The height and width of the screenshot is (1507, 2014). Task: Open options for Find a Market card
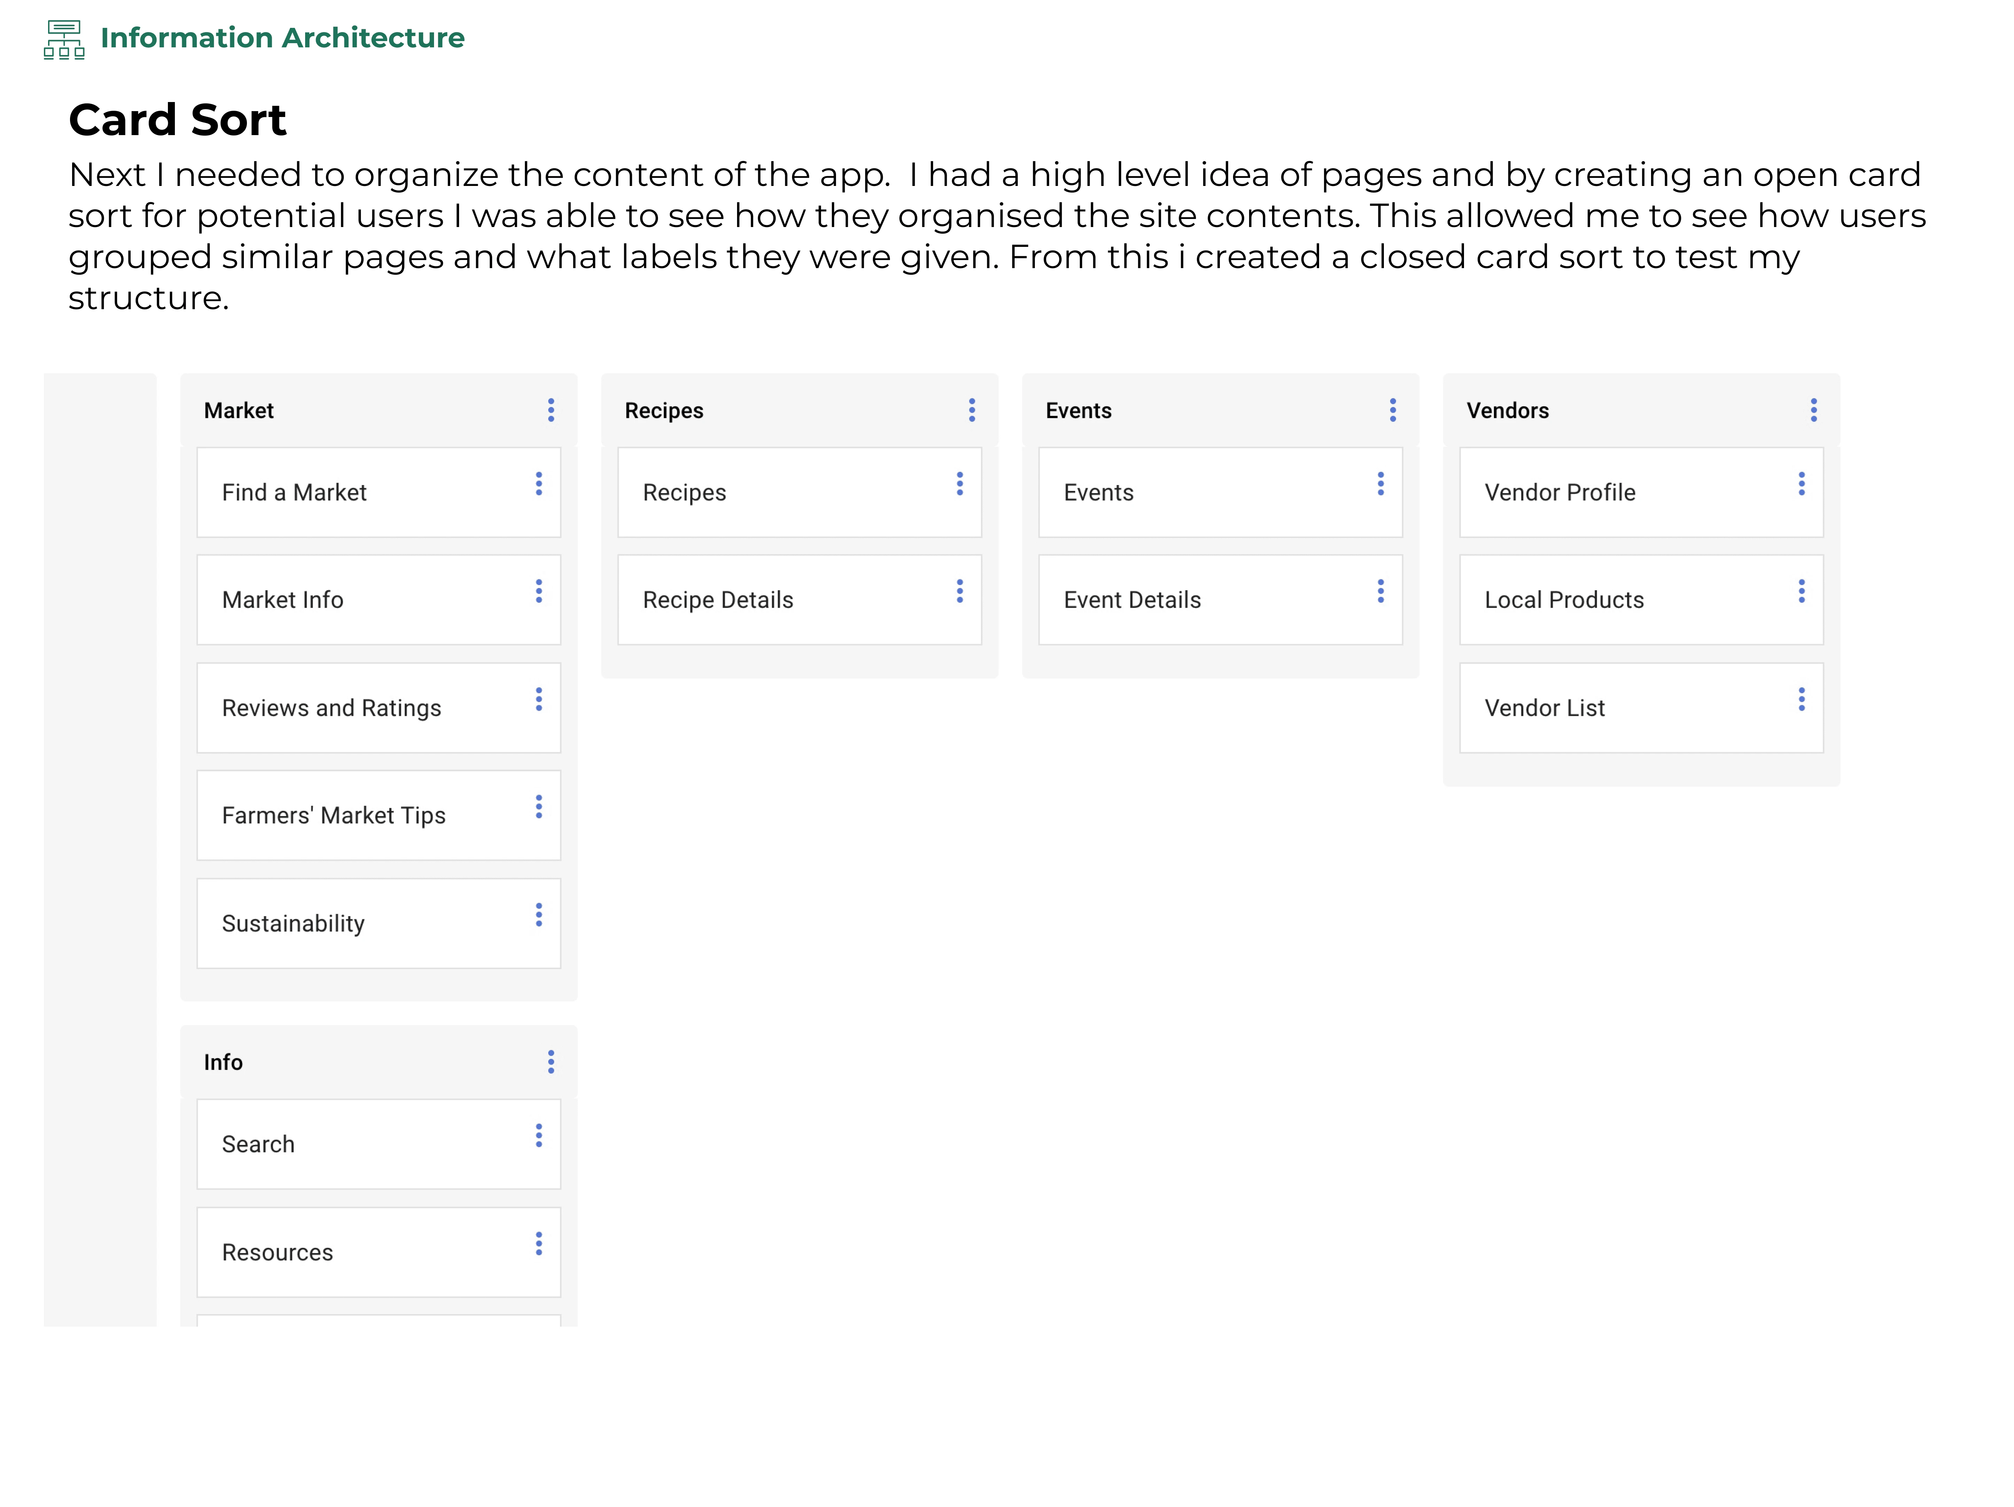(539, 484)
